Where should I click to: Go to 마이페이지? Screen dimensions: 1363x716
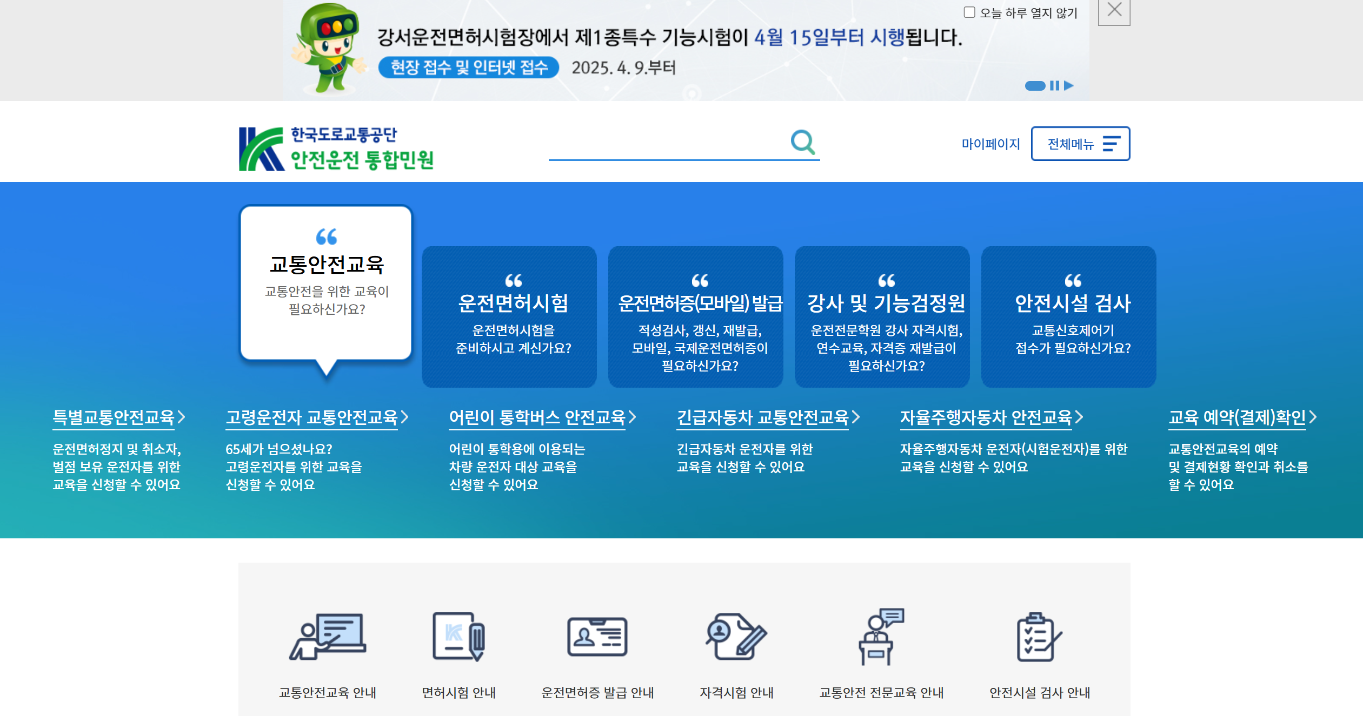990,144
